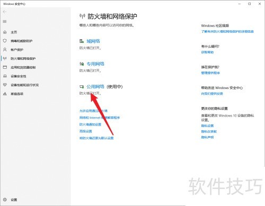Open 家庭选项 in the sidebar
The height and width of the screenshot is (206, 265).
tap(17, 94)
